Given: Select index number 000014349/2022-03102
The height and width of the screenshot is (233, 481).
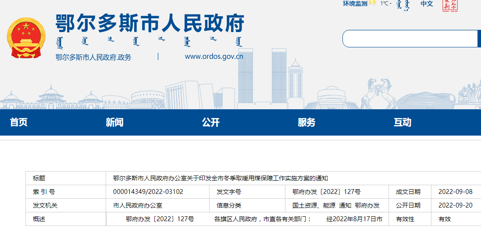Looking at the screenshot, I should (148, 192).
